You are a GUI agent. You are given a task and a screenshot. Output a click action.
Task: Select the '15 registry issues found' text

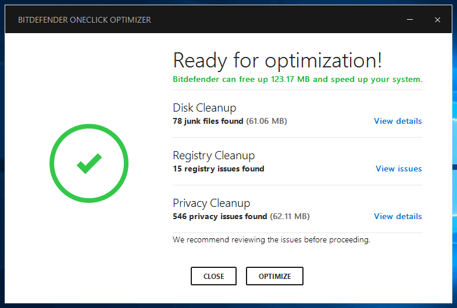pyautogui.click(x=218, y=169)
